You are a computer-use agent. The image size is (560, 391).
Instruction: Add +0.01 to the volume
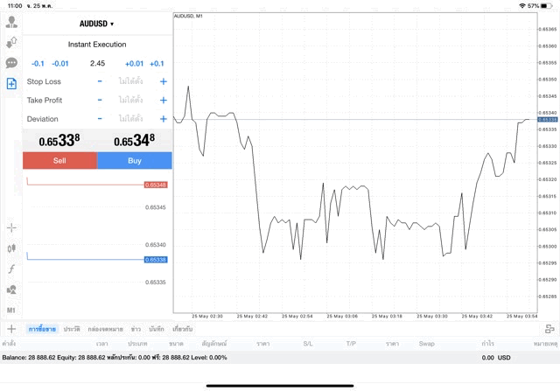tap(134, 63)
